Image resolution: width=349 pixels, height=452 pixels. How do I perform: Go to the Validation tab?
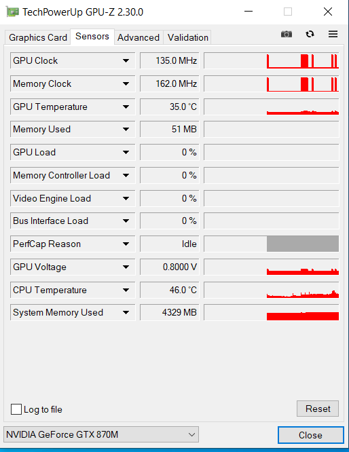(188, 37)
